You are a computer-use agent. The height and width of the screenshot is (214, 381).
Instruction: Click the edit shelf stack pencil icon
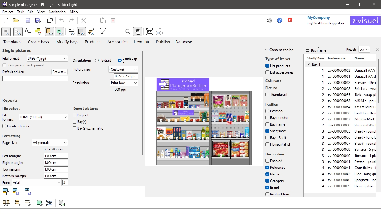coord(18,203)
